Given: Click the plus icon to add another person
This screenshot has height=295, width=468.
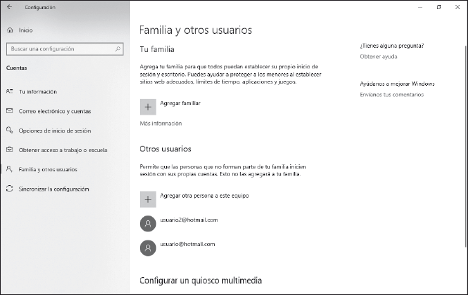Looking at the screenshot, I should (147, 199).
